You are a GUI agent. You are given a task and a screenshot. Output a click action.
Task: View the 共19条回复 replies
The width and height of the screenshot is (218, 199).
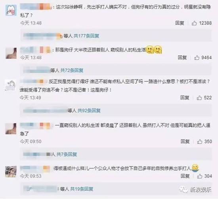pyautogui.click(x=82, y=189)
